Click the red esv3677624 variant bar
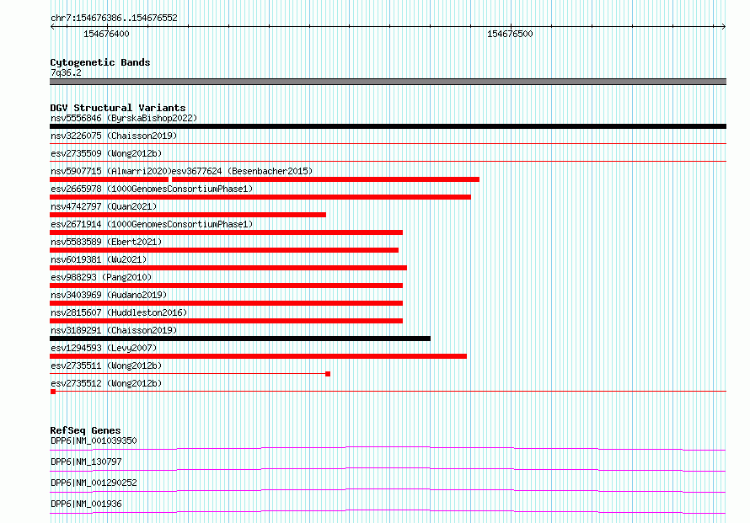 click(325, 179)
